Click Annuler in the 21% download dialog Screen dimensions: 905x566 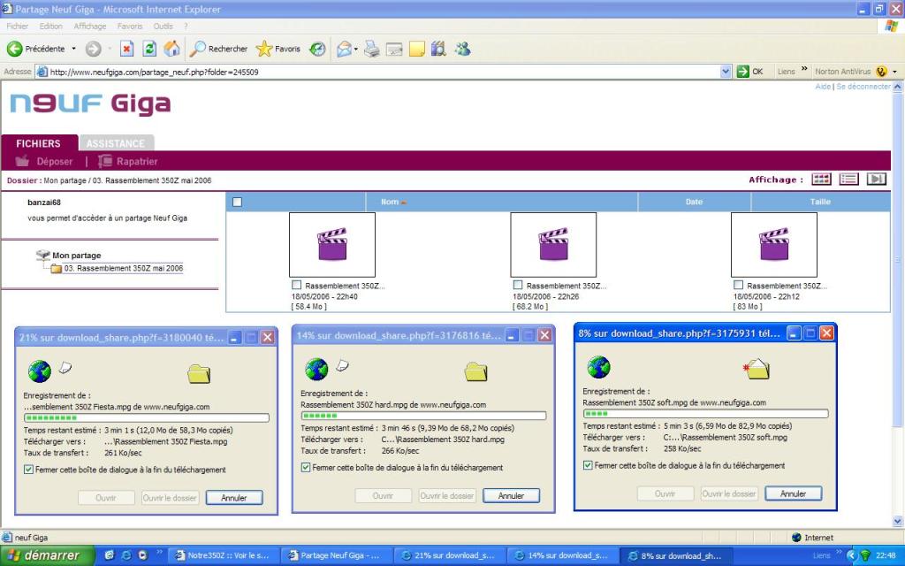tap(234, 498)
